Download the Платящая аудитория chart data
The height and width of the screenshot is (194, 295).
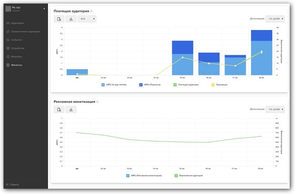70,19
